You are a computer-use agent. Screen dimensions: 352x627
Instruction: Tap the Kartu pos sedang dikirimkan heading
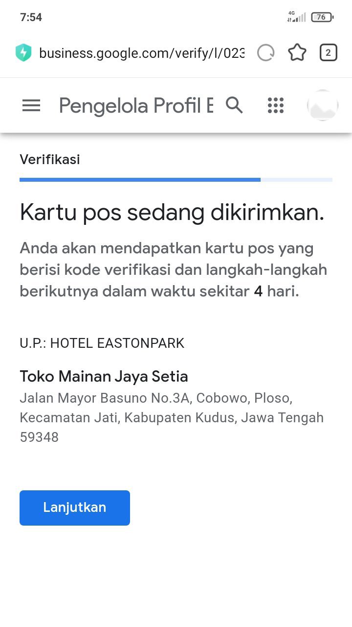(172, 213)
